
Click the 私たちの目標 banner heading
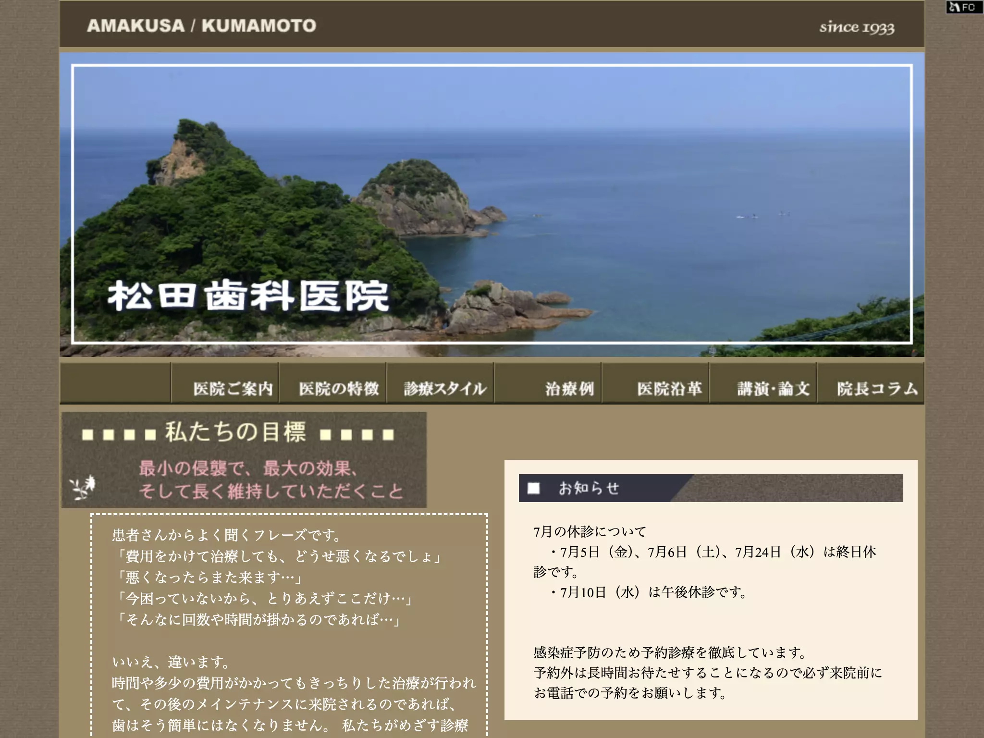click(236, 431)
